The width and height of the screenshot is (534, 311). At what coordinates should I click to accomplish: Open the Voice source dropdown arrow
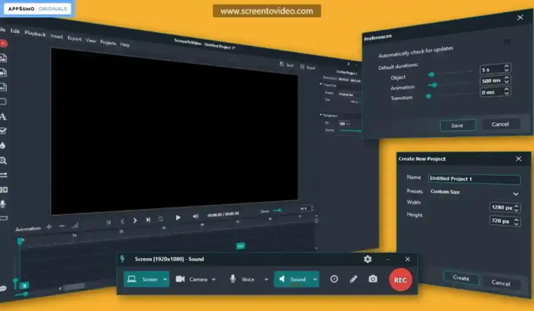click(266, 279)
